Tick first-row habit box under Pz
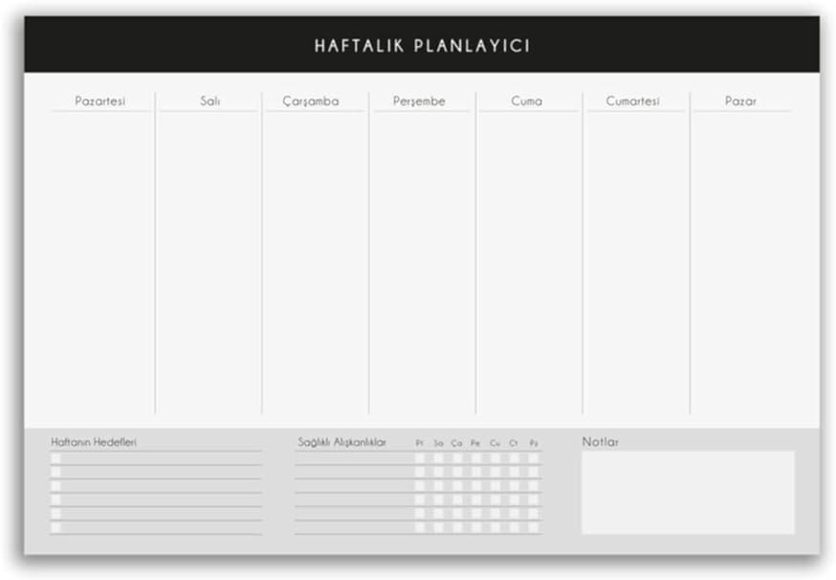 coord(534,458)
